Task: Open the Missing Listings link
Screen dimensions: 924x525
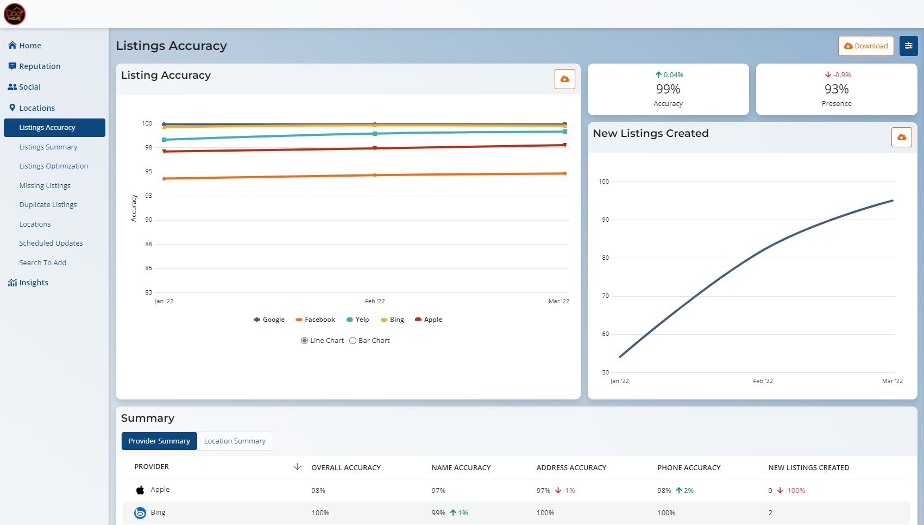Action: click(x=45, y=186)
